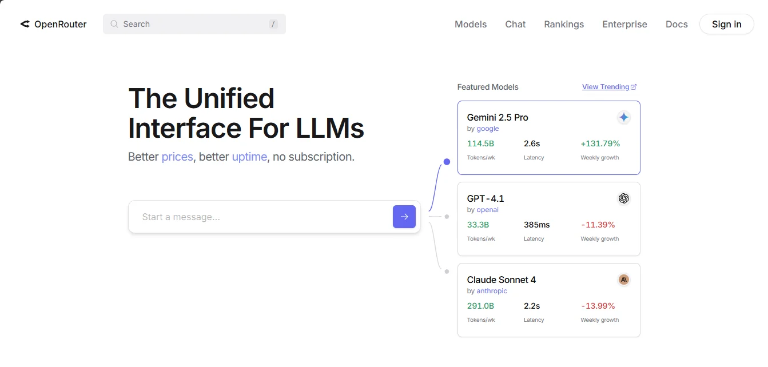
Task: Go to the Chat page
Action: point(515,24)
